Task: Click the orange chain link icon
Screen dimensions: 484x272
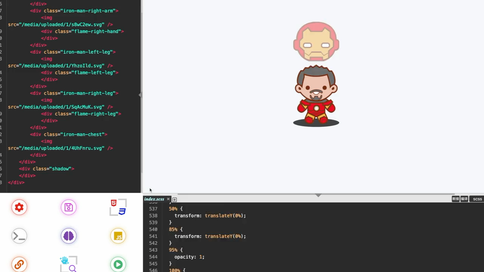Action: (x=19, y=264)
